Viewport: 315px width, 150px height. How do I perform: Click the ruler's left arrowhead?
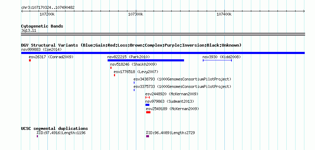point(22,11)
